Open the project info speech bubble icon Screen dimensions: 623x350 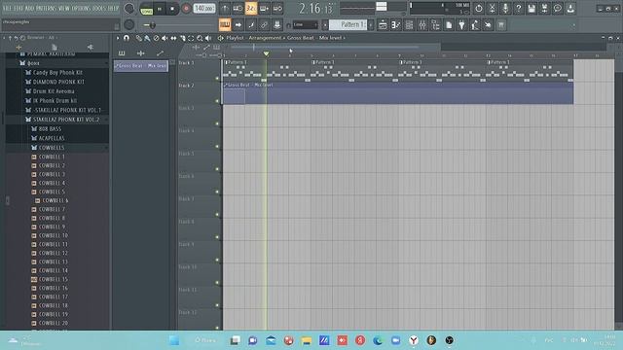click(558, 8)
